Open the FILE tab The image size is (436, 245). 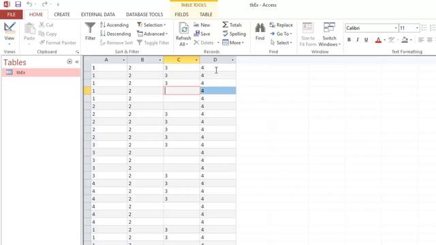(x=12, y=14)
